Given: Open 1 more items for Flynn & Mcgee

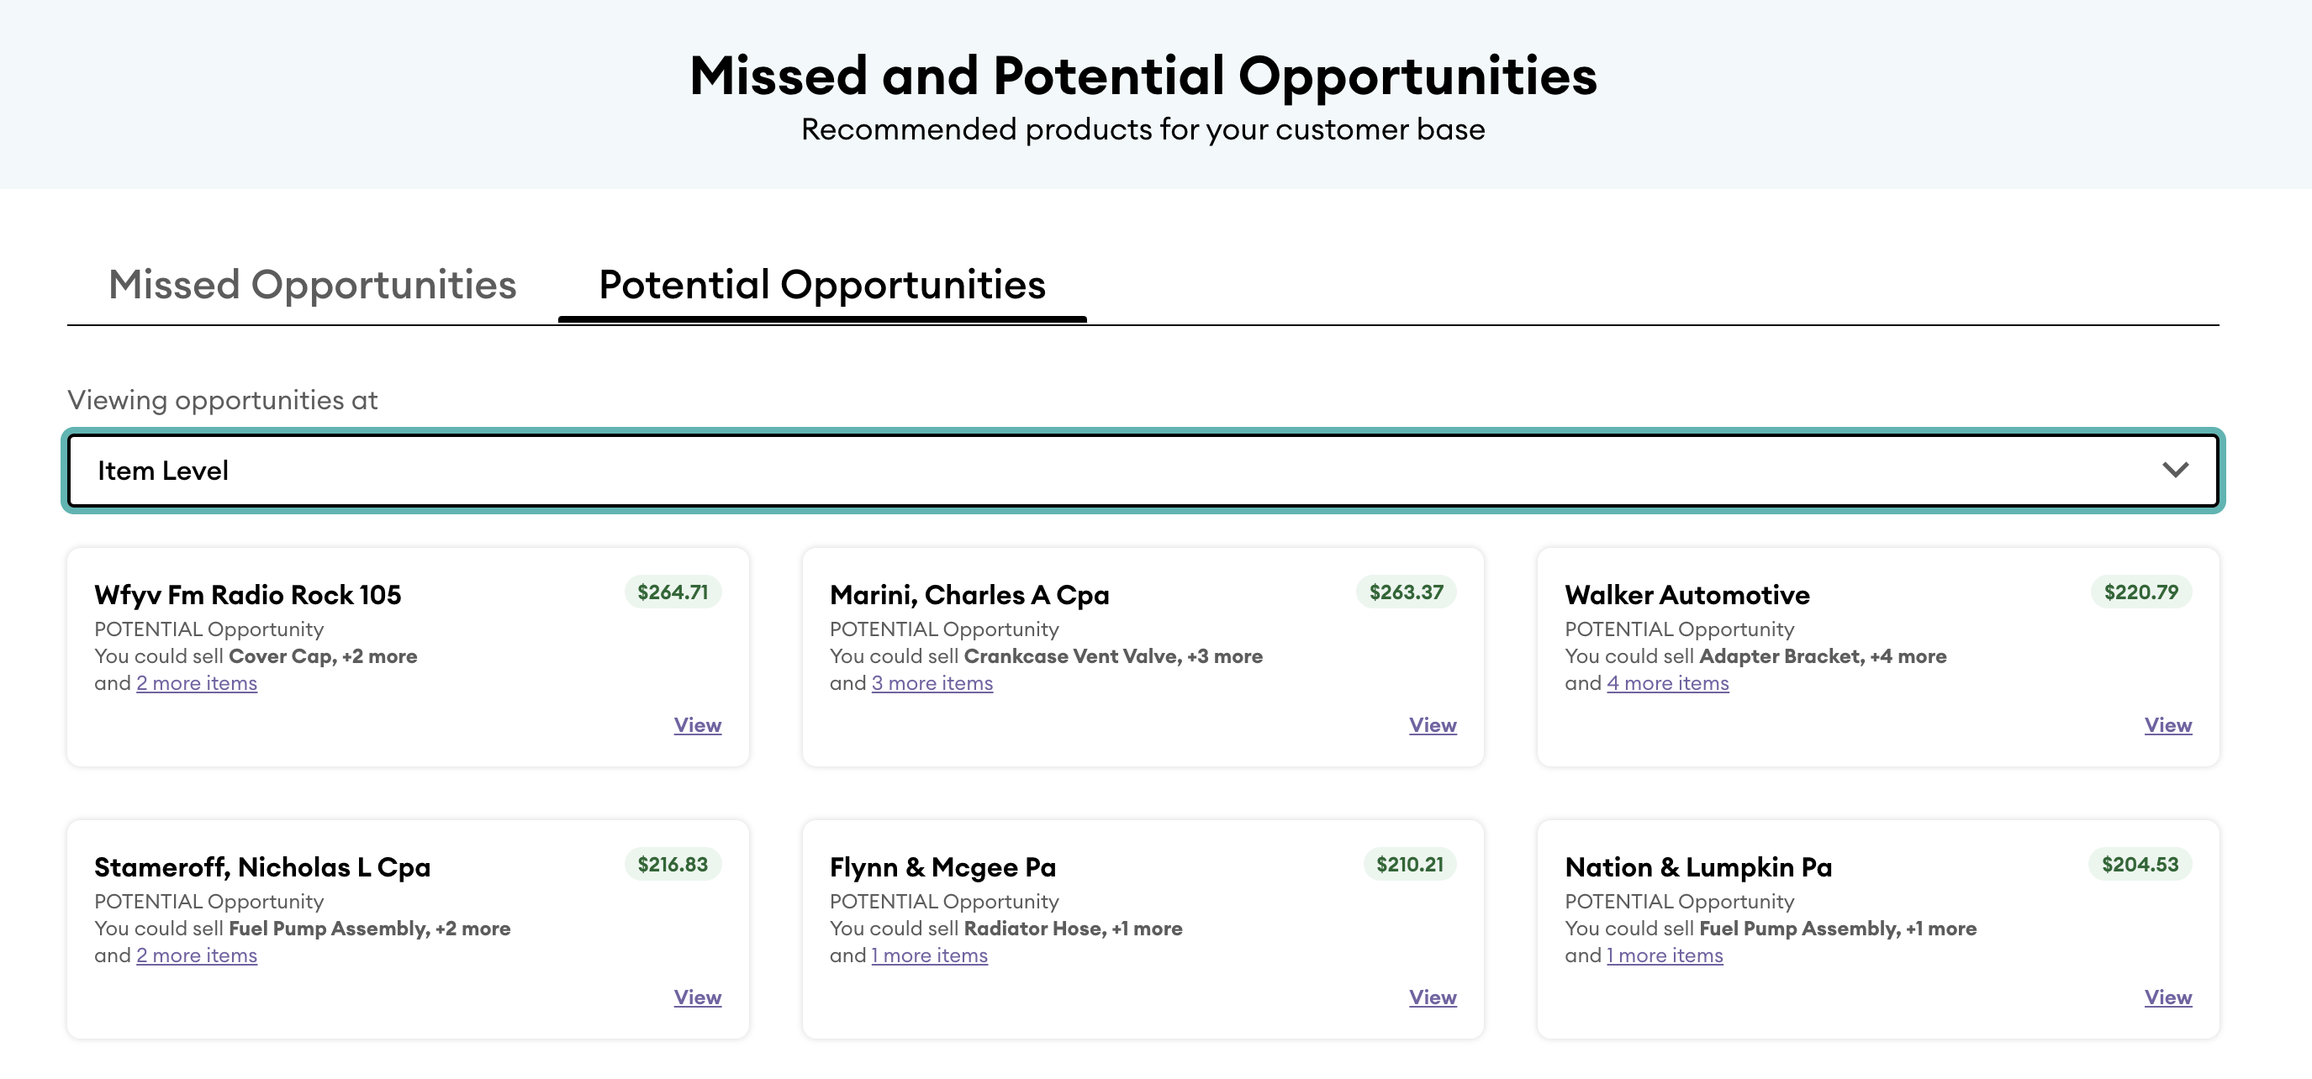Looking at the screenshot, I should (x=929, y=956).
